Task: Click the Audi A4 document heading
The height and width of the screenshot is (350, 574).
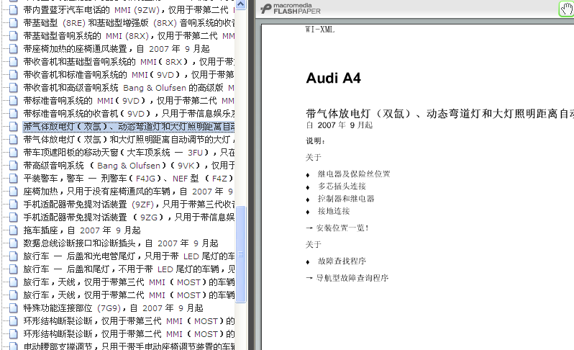Action: click(x=333, y=78)
